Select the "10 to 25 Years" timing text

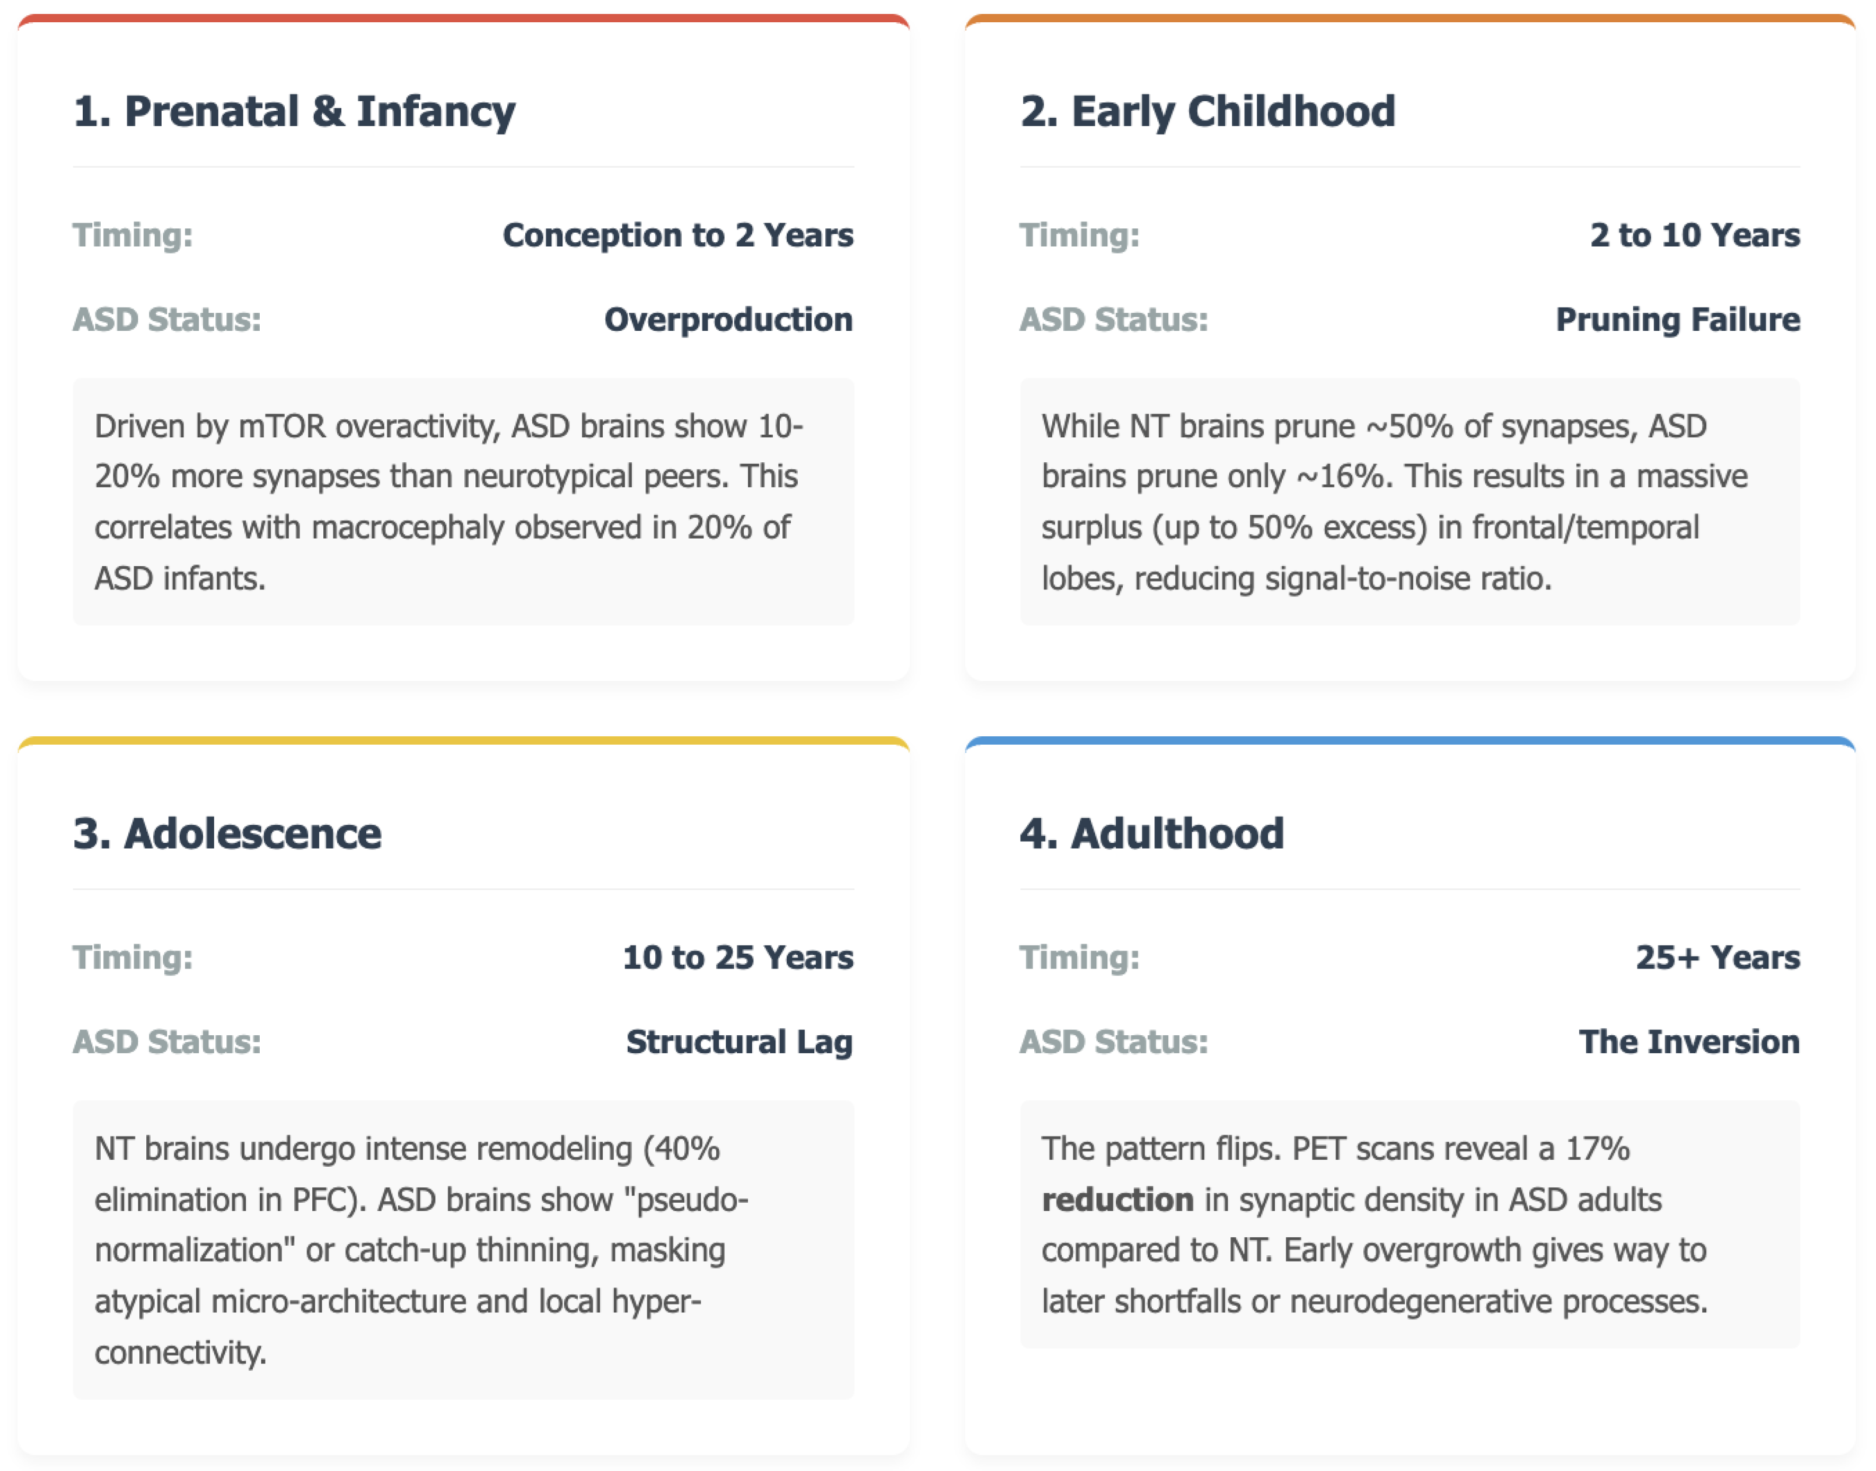pyautogui.click(x=737, y=957)
